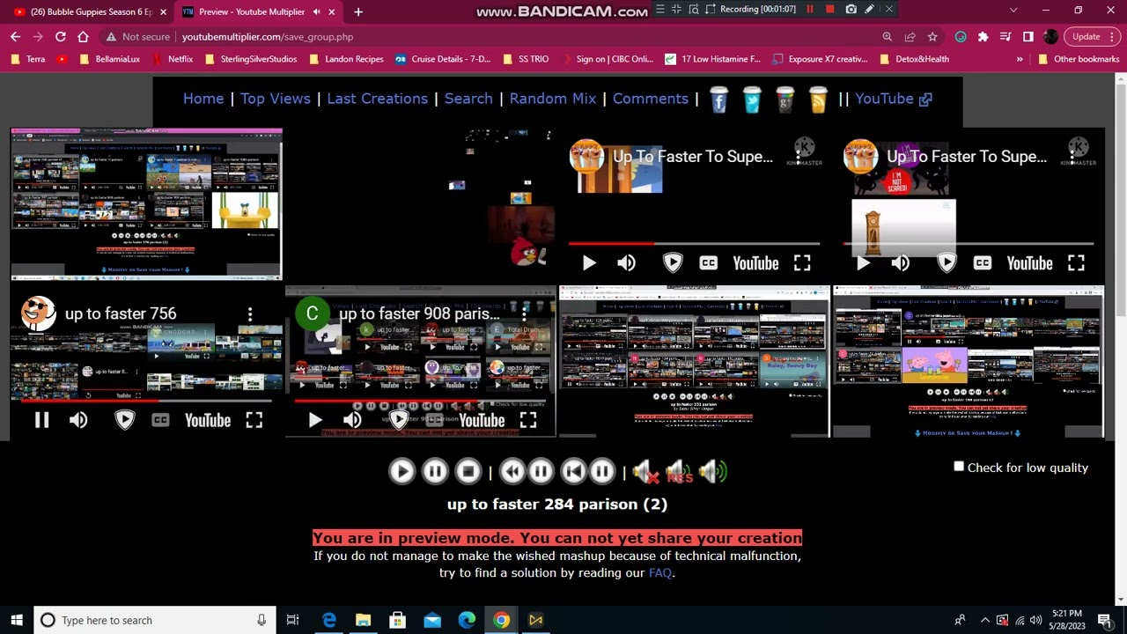Click the browser reload button
Viewport: 1127px width, 634px height.
[x=60, y=37]
